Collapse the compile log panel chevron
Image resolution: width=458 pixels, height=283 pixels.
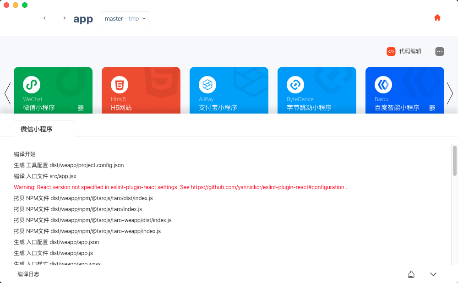433,274
